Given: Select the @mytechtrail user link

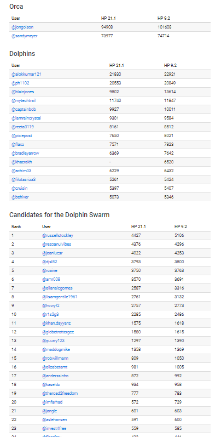Looking at the screenshot, I should 24,100.
